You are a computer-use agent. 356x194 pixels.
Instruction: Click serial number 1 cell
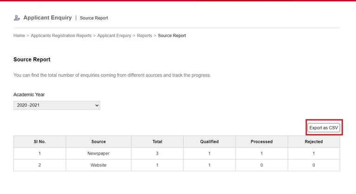click(x=40, y=153)
